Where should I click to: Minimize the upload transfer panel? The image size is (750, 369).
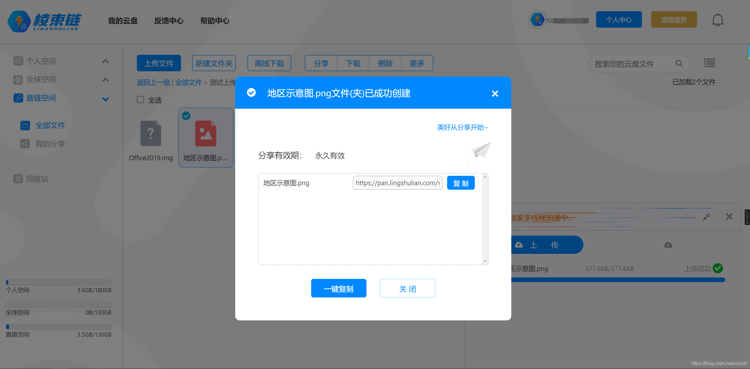click(706, 217)
